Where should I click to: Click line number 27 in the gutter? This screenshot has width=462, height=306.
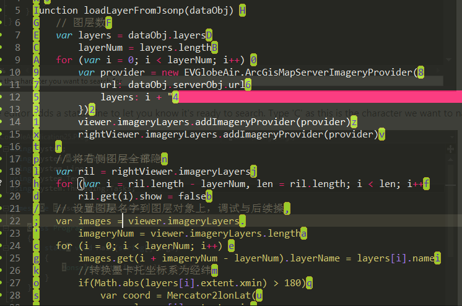click(14, 283)
